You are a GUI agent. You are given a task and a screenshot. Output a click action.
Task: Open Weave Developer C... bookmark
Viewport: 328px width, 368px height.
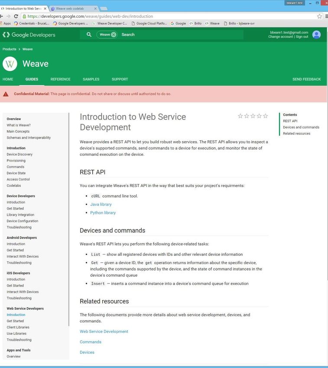click(110, 23)
